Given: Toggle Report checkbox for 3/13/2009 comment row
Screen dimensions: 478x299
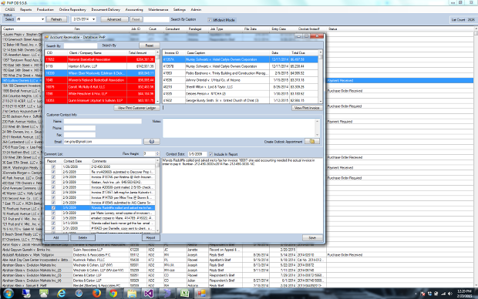Looking at the screenshot, I should click(53, 223).
